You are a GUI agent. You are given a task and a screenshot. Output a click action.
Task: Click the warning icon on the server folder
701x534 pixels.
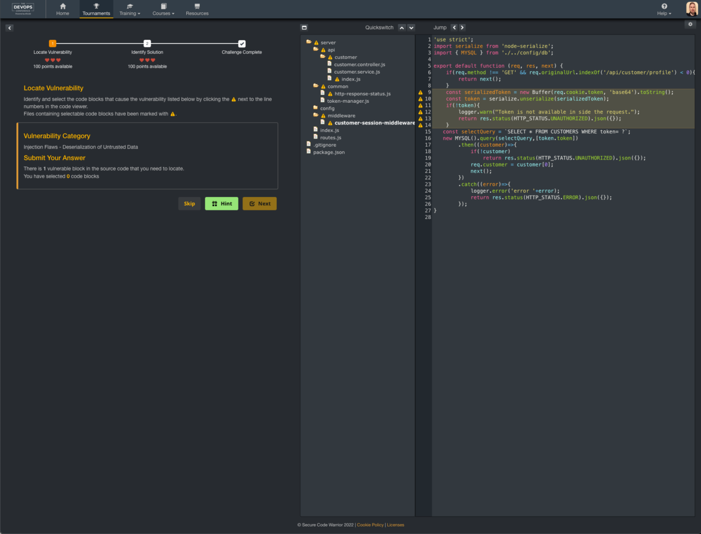[x=315, y=42]
